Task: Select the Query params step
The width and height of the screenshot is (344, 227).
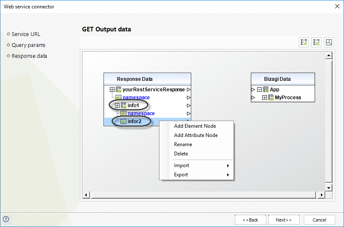Action: point(28,45)
